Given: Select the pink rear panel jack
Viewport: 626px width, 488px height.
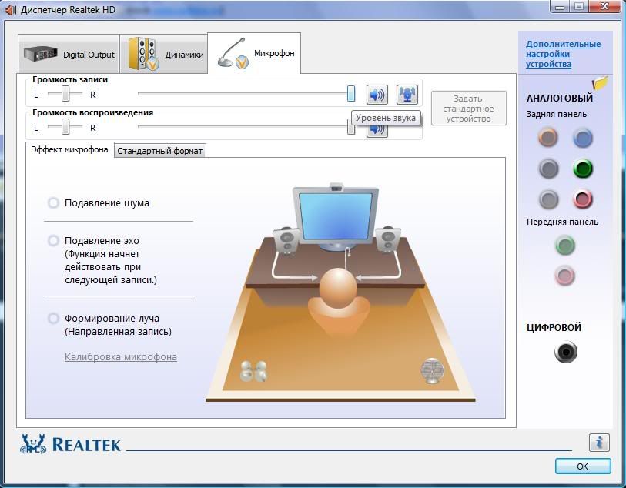Looking at the screenshot, I should pyautogui.click(x=582, y=199).
